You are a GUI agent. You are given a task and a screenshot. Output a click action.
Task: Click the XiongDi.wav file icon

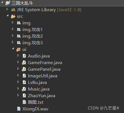19,109
